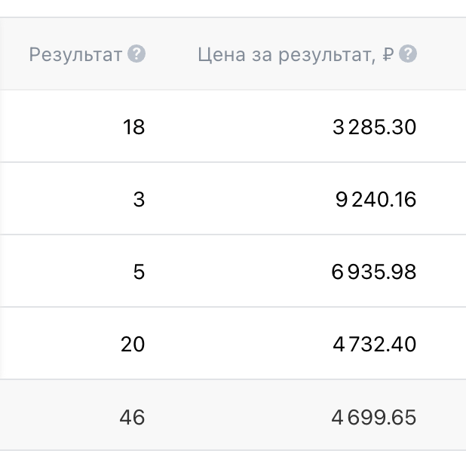The image size is (466, 460).
Task: Sort by the Результат column header
Action: tap(75, 54)
